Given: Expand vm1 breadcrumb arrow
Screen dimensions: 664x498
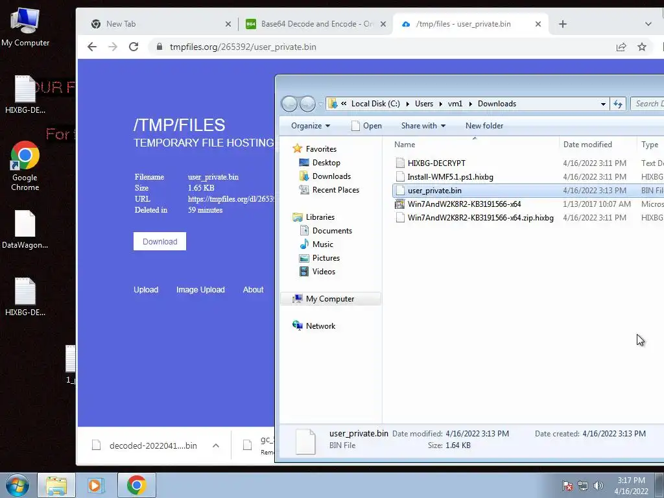Looking at the screenshot, I should (470, 104).
